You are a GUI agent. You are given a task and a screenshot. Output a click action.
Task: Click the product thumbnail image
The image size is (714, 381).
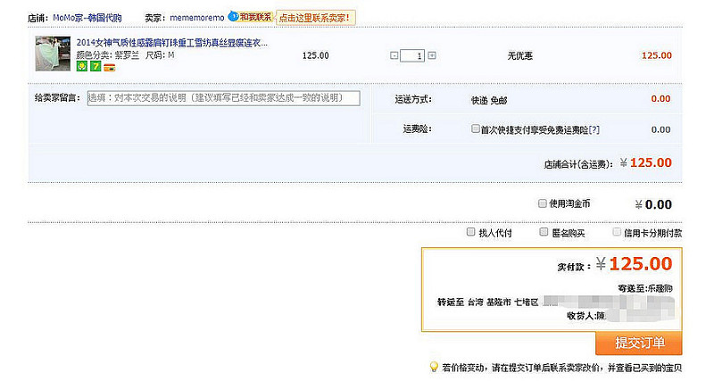point(53,54)
